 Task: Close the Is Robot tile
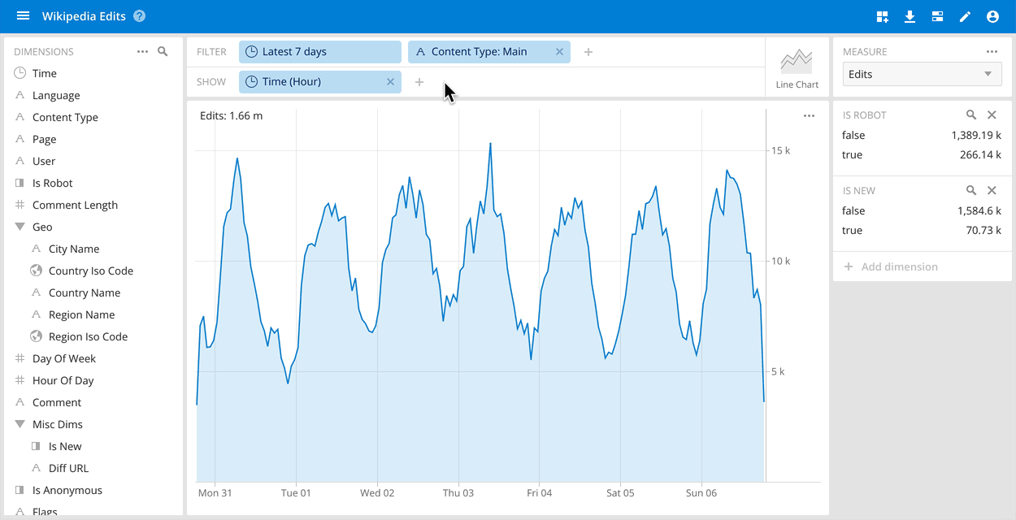coord(992,115)
